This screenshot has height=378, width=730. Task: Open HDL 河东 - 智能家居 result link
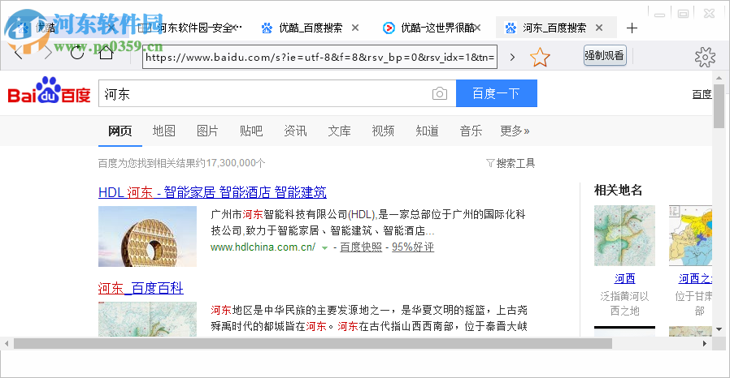tap(212, 192)
